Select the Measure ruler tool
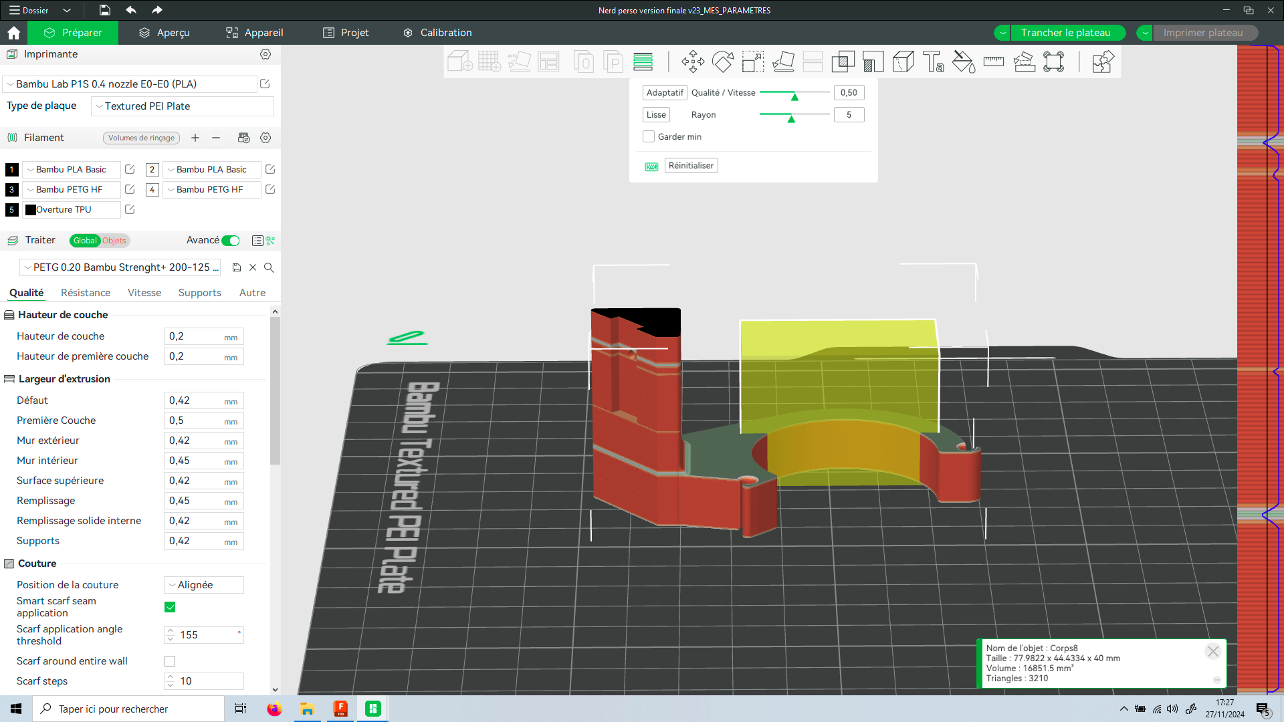The height and width of the screenshot is (722, 1284). 994,62
